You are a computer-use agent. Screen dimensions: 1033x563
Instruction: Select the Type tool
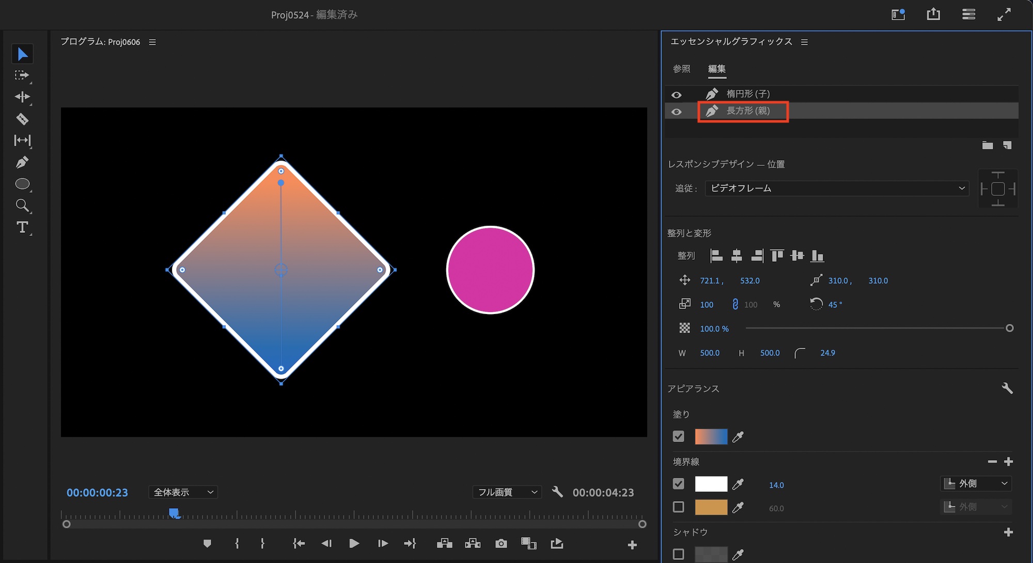click(22, 227)
